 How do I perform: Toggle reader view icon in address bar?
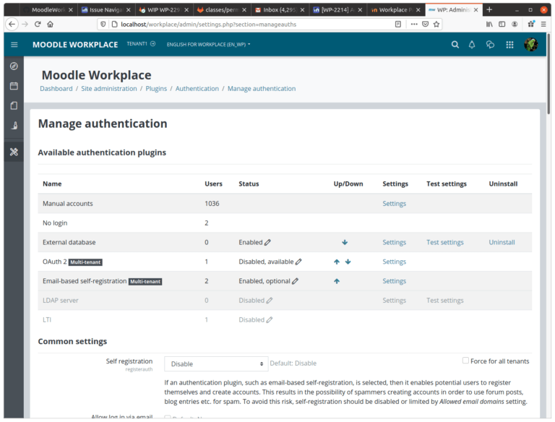point(398,24)
